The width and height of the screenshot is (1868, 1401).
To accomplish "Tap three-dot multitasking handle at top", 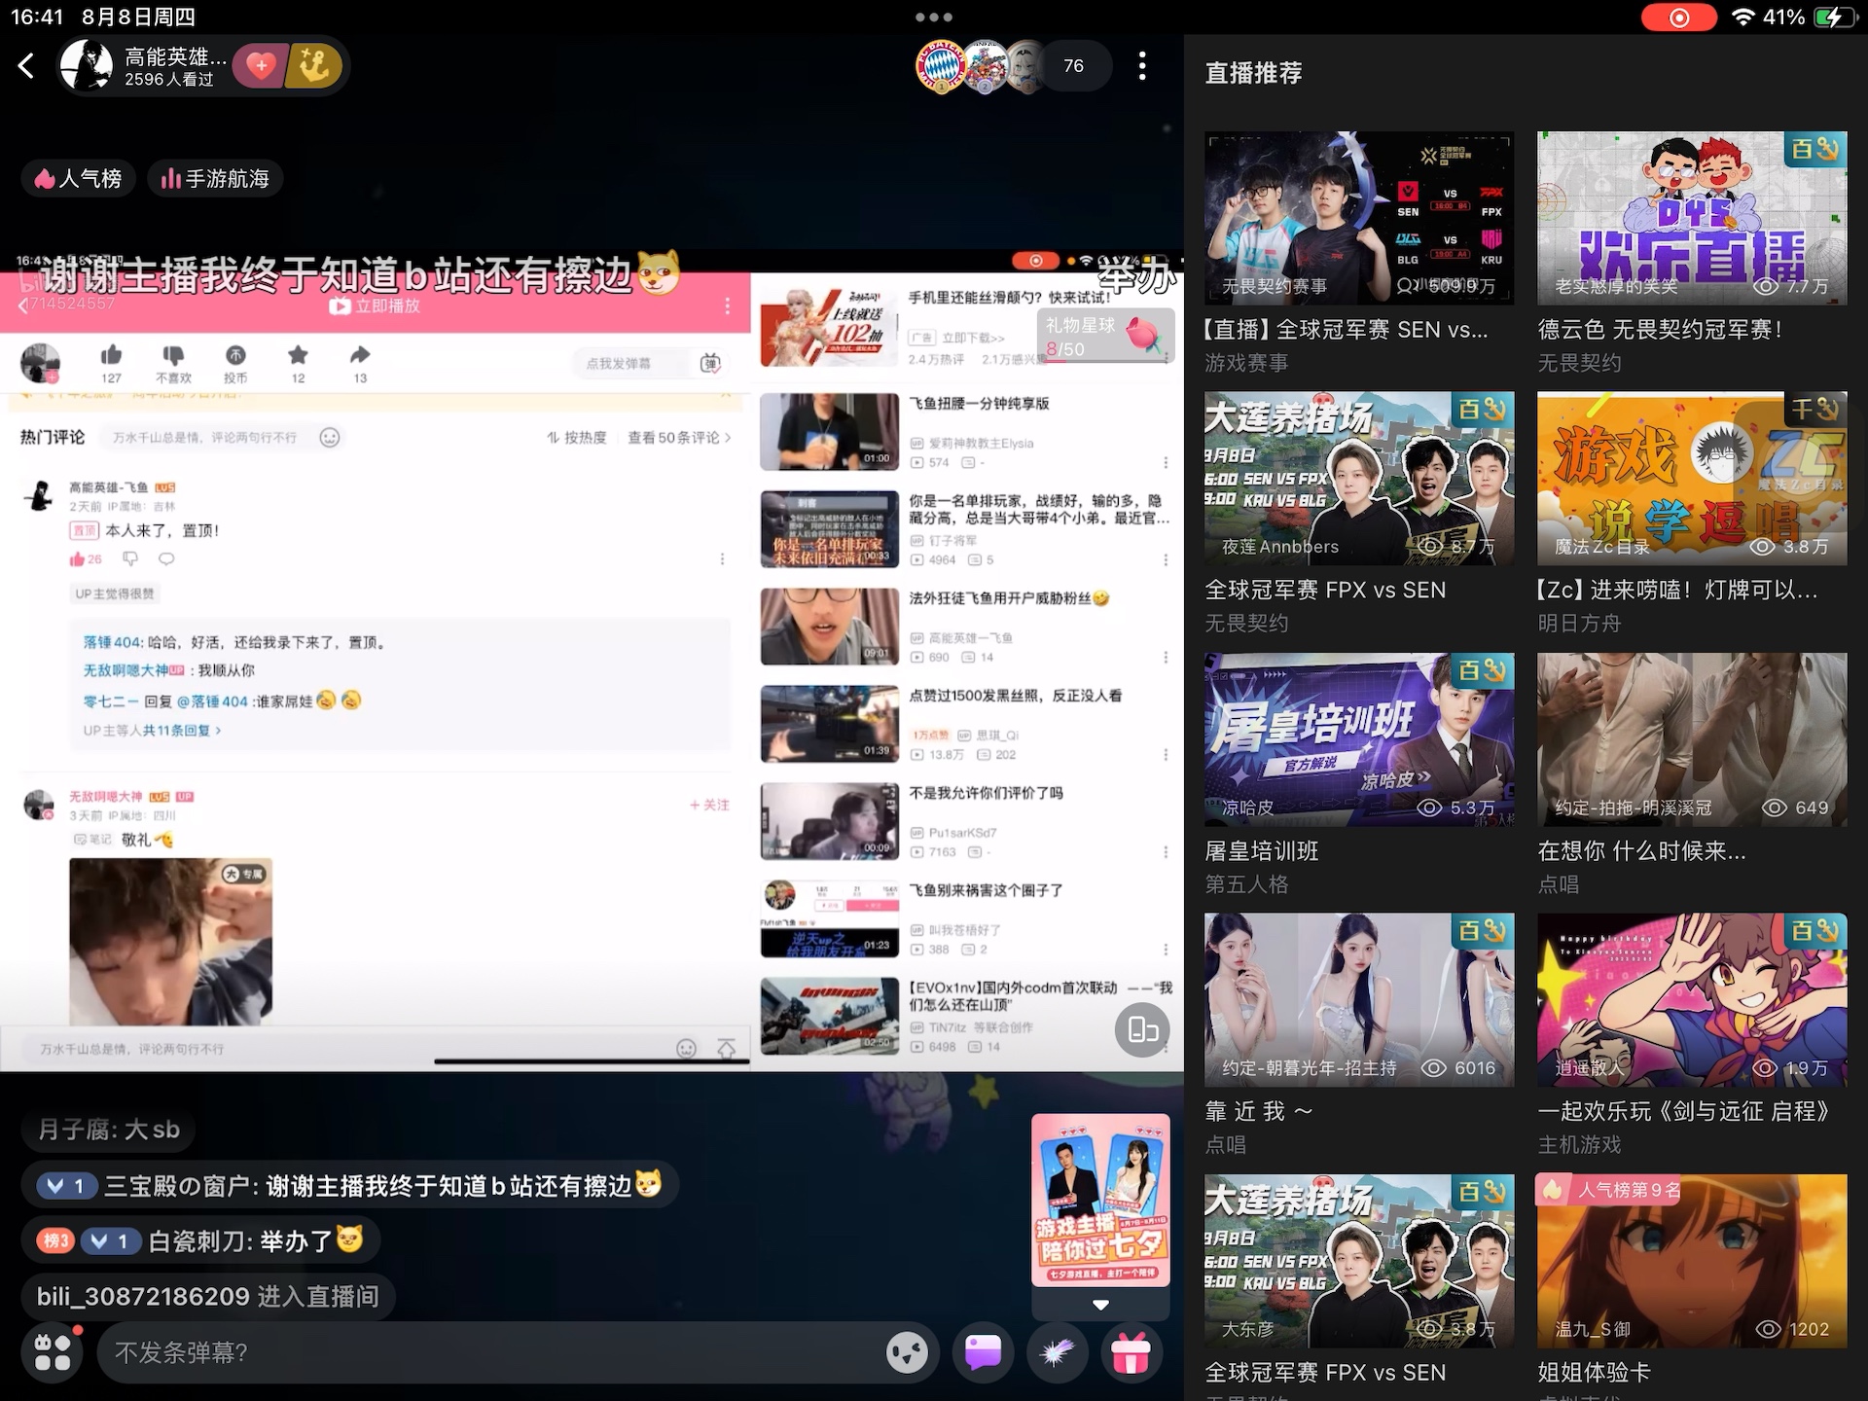I will point(934,17).
